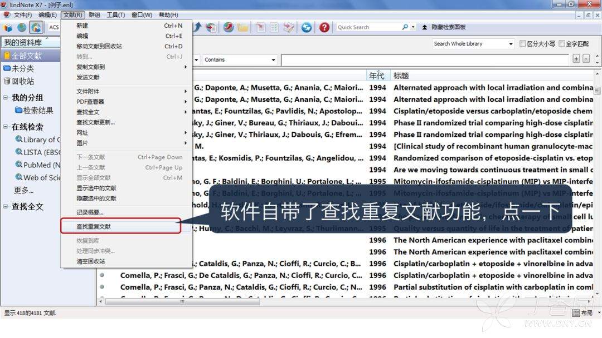Screen dimensions: 602x338
Task: Select row 'Partial substitution of cisplatin with carboplatin'
Action: (493, 287)
